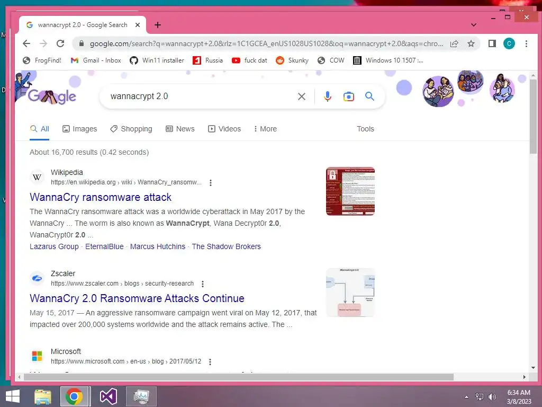Go back to the previous page
Image resolution: width=542 pixels, height=407 pixels.
coord(26,43)
